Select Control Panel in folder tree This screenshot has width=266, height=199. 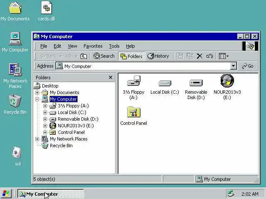71,132
